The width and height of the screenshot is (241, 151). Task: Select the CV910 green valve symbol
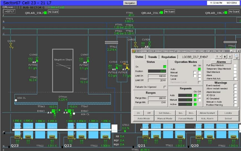click(x=117, y=67)
